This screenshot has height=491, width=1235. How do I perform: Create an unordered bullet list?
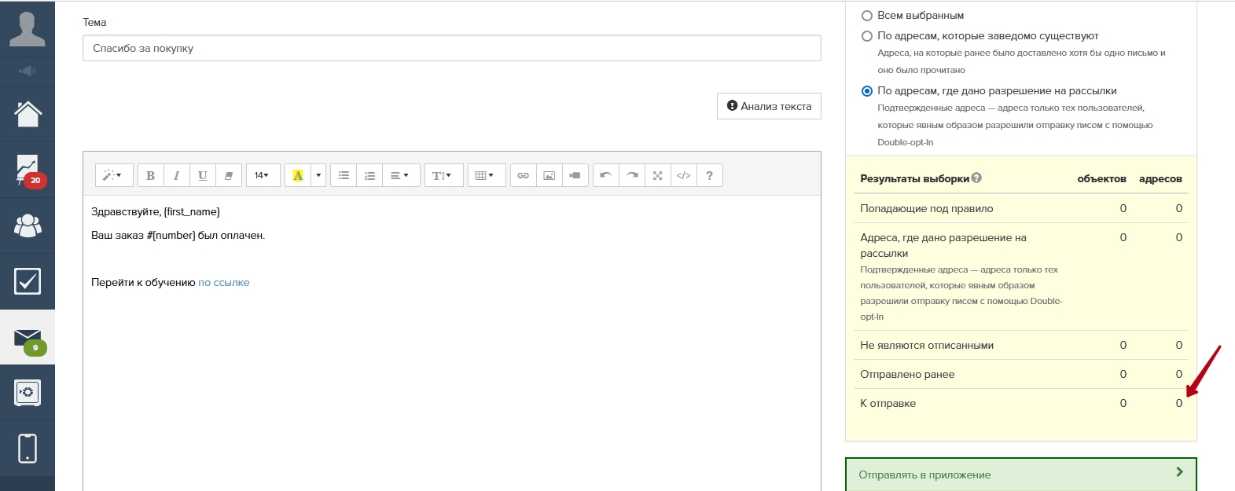[x=344, y=175]
